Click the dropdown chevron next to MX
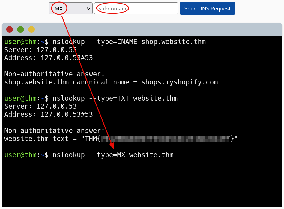 (x=88, y=8)
